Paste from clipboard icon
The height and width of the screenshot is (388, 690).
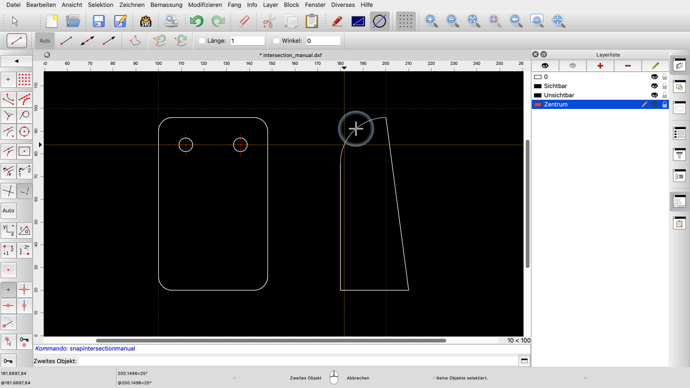click(x=311, y=21)
